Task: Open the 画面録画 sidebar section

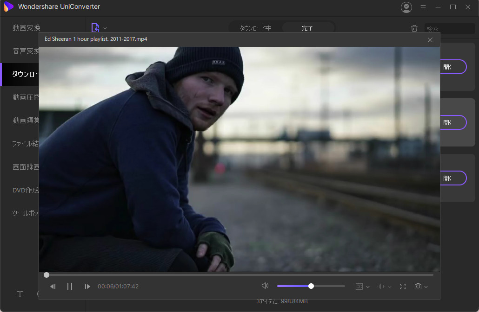Action: pos(26,167)
